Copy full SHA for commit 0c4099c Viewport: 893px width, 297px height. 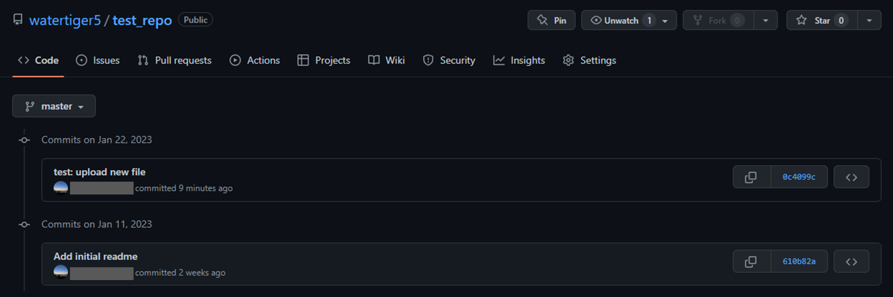pos(752,177)
